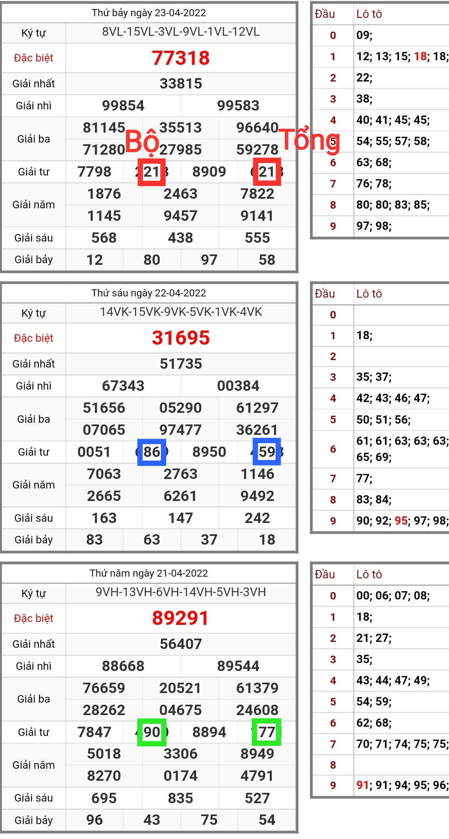The width and height of the screenshot is (449, 839).
Task: Select fifth prize number 9141
Action: click(257, 216)
